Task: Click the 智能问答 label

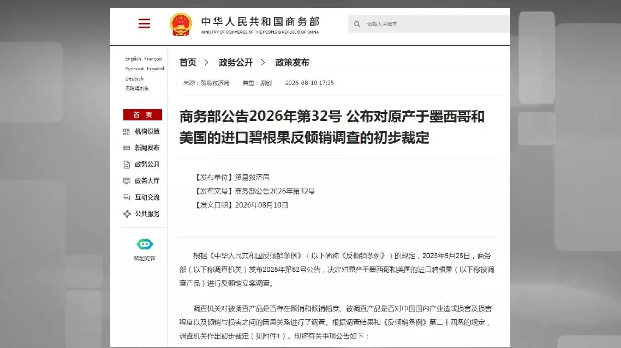Action: tap(145, 258)
